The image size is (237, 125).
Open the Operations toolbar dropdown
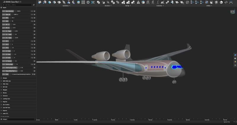[x=66, y=6]
